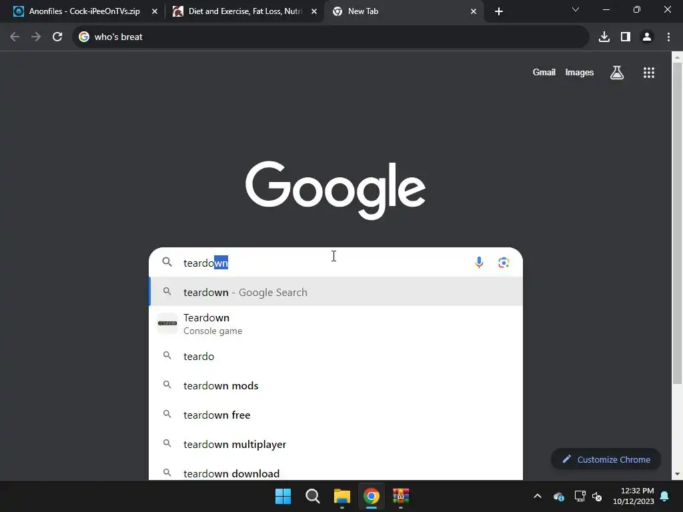Screen dimensions: 683x512
Task: Select the 'teardown multiplayer' suggestion
Action: [335, 444]
